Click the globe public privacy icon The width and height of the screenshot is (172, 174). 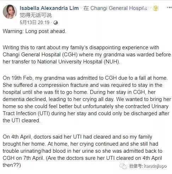click(56, 23)
